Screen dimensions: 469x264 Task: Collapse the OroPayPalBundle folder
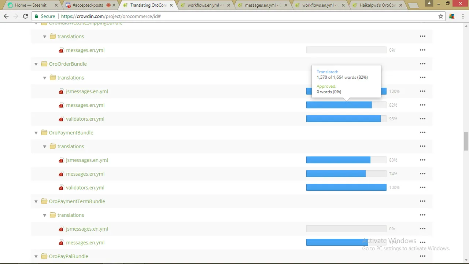[x=36, y=256]
